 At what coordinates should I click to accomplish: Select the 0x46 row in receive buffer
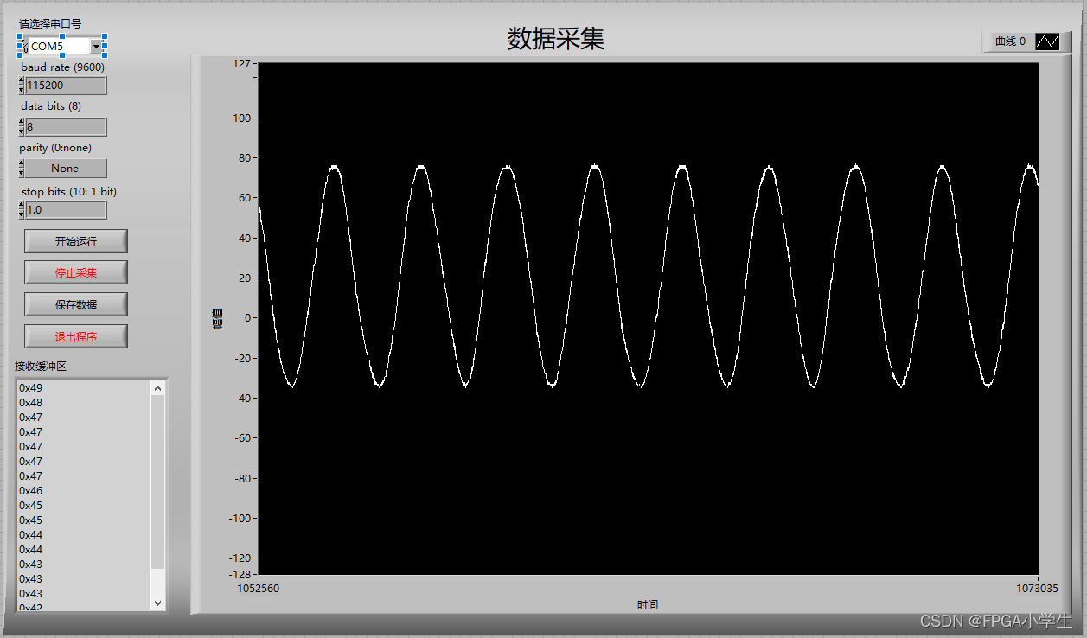pos(83,491)
